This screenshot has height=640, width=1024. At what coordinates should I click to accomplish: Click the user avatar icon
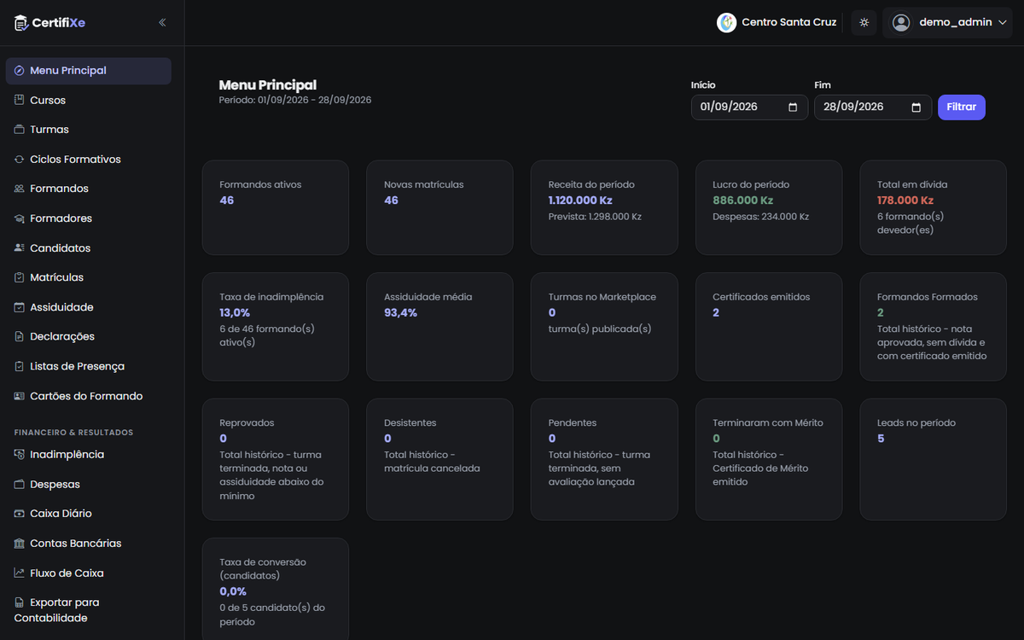tap(901, 23)
